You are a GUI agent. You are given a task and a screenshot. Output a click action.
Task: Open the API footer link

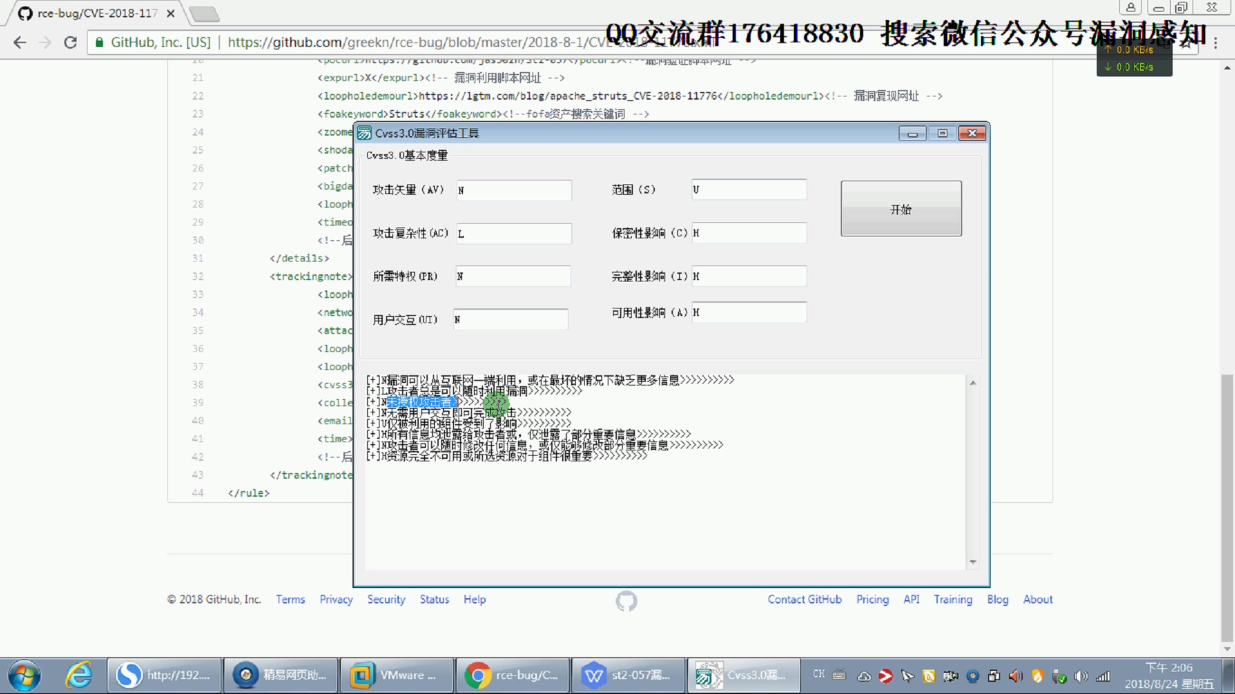[x=911, y=599]
